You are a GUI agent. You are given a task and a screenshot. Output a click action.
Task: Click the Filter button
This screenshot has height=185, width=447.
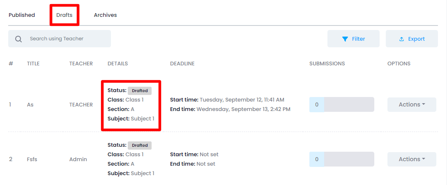coord(353,39)
